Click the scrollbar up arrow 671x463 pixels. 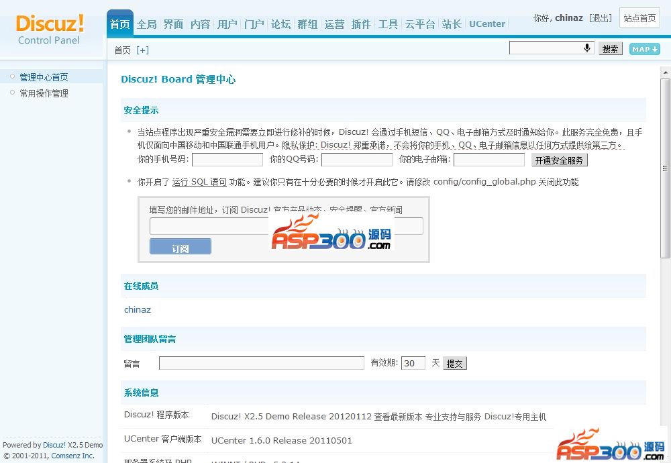[x=665, y=72]
